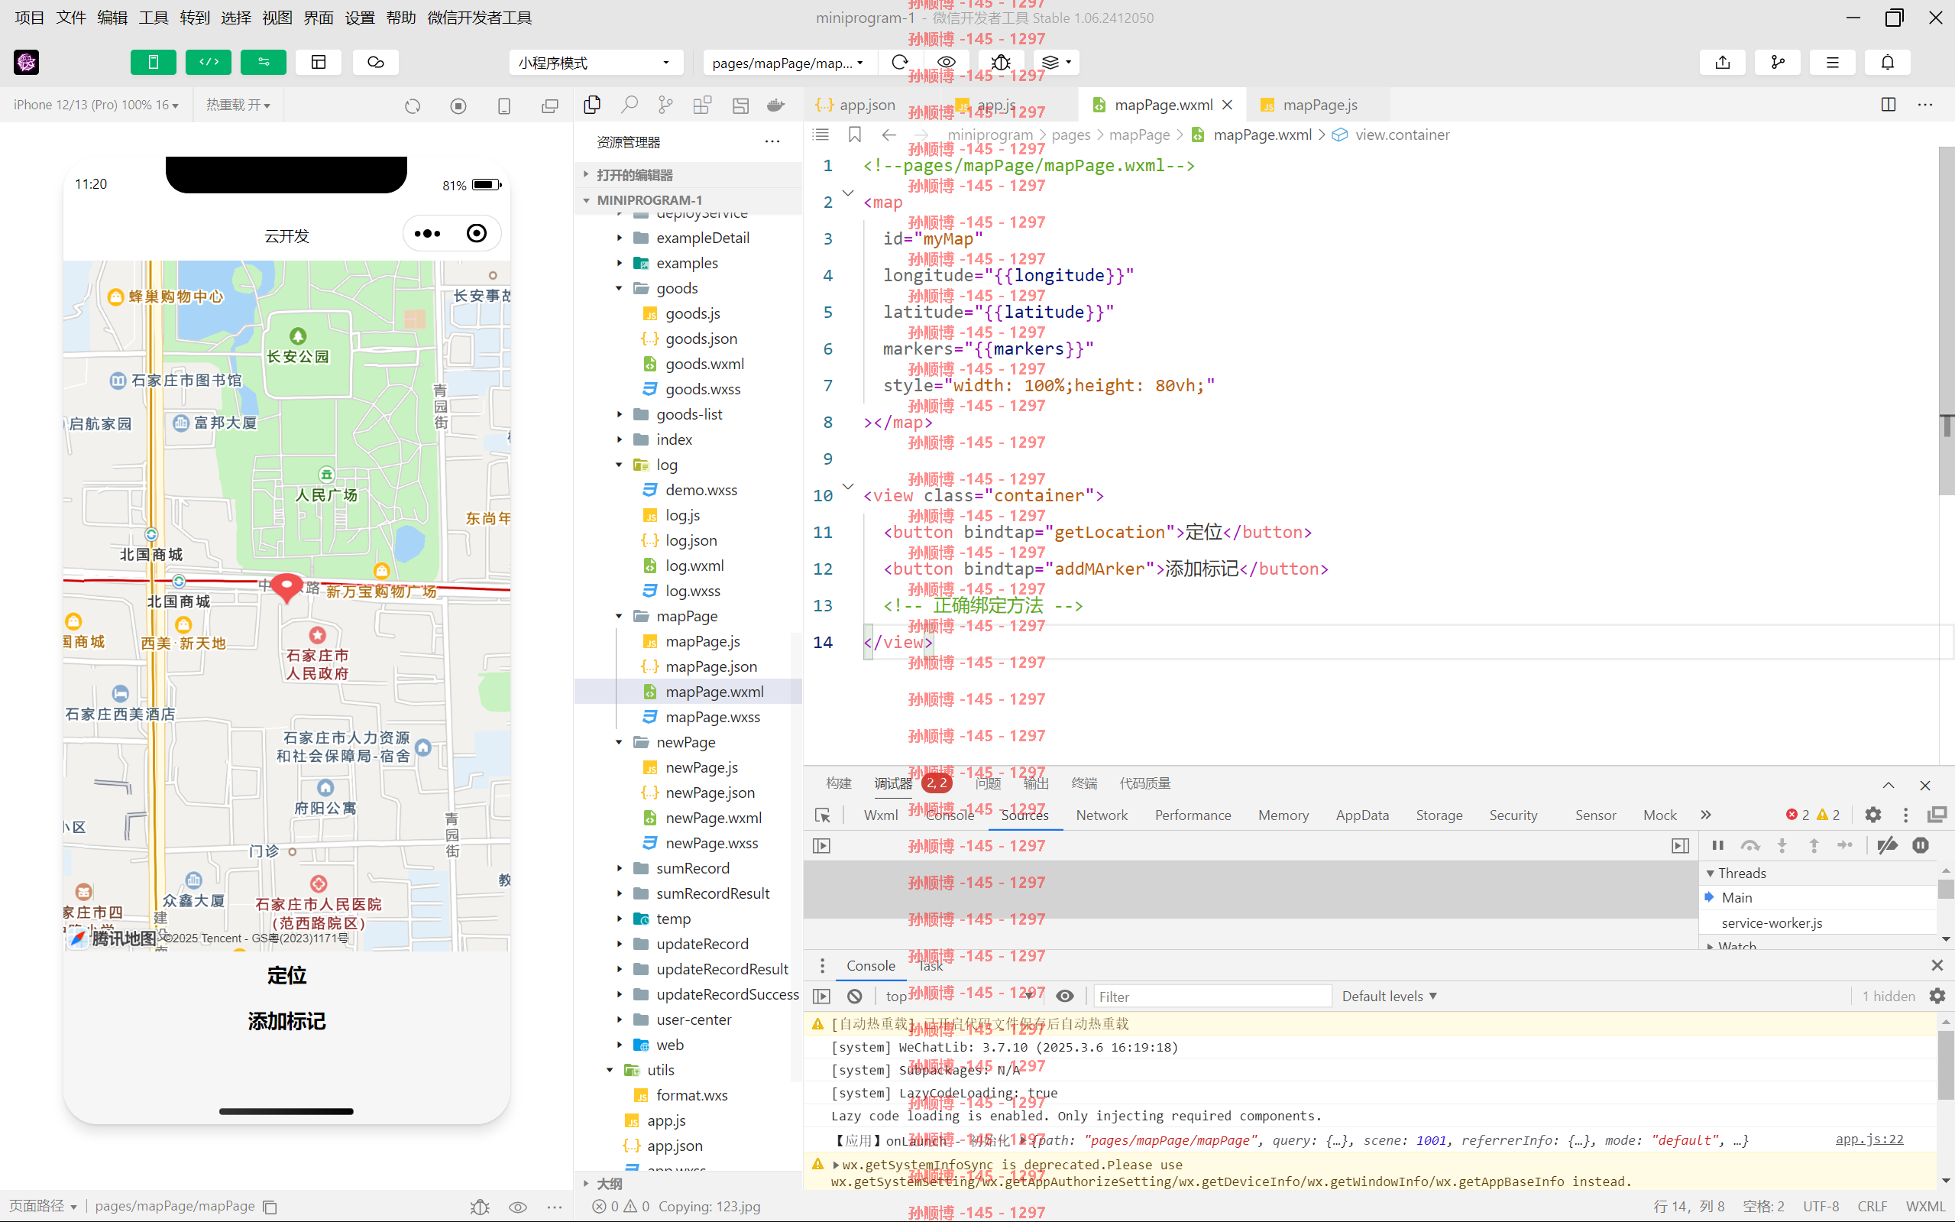
Task: Toggle the console sidebar panel
Action: click(821, 997)
